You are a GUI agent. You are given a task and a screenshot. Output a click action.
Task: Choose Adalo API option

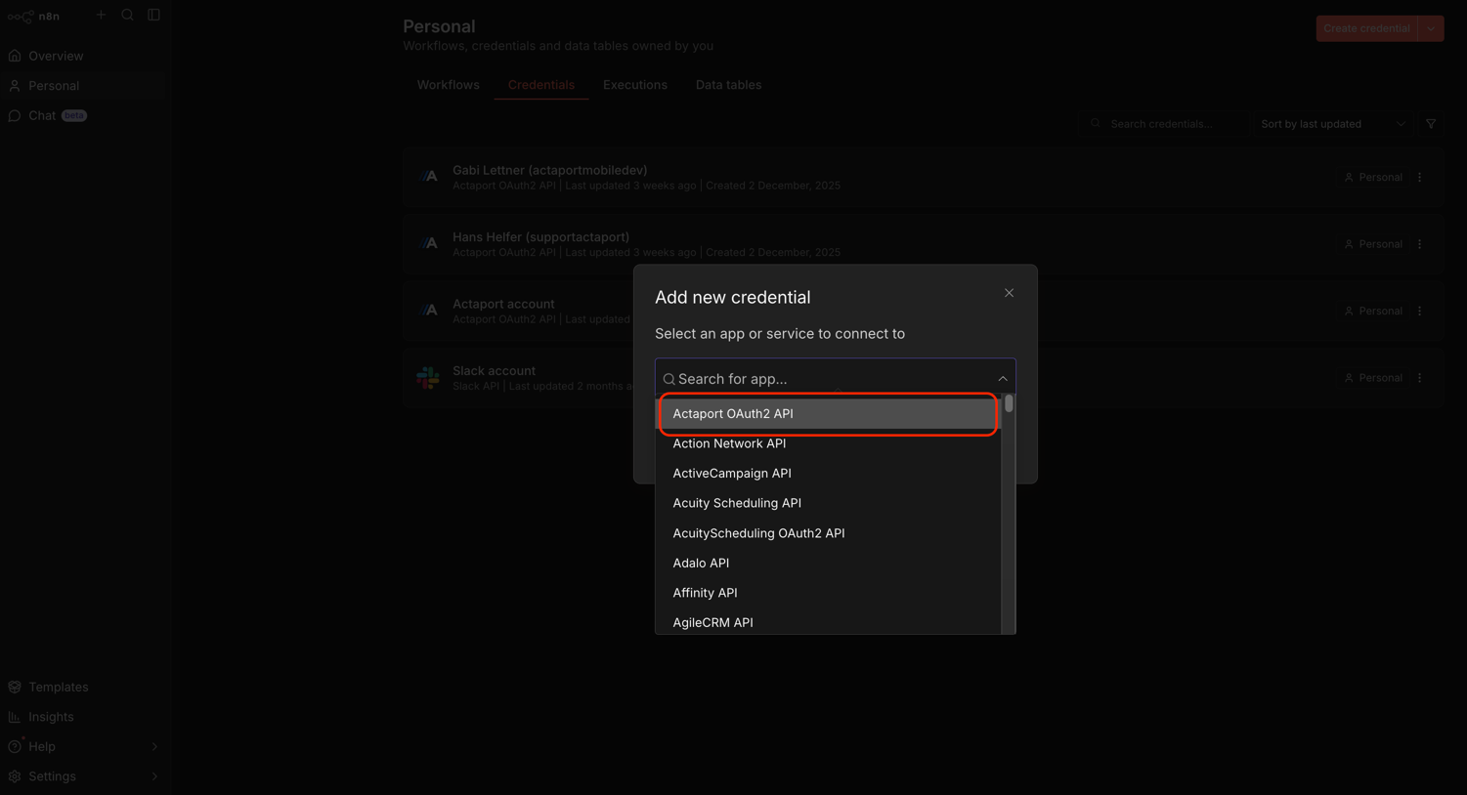[828, 564]
